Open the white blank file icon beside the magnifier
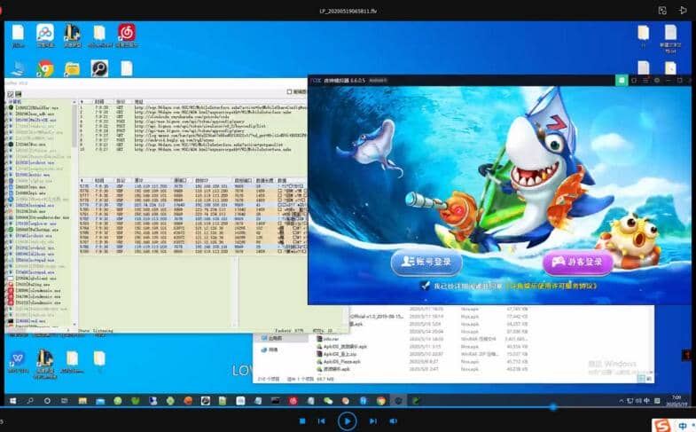The height and width of the screenshot is (432, 696). coord(127,69)
